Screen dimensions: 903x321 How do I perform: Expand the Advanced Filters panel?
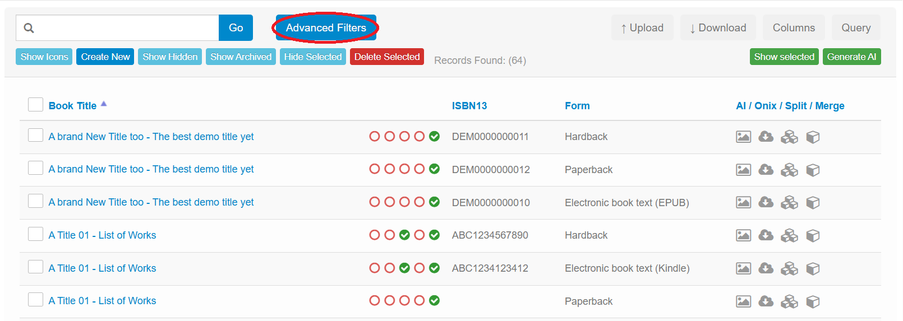(x=326, y=28)
